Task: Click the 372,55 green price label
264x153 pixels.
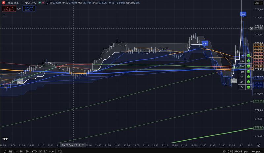Action: coord(258,101)
